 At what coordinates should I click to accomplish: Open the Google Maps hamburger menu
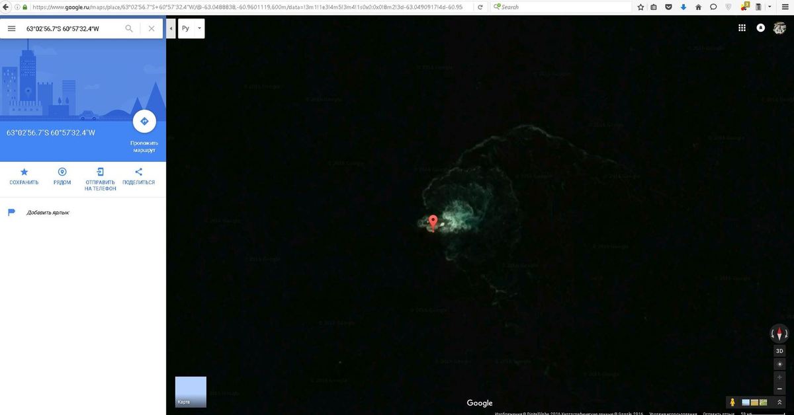click(x=11, y=29)
